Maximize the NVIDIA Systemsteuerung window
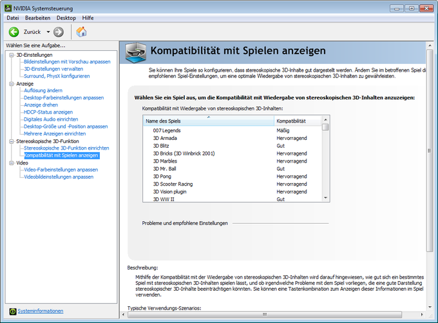 412,8
